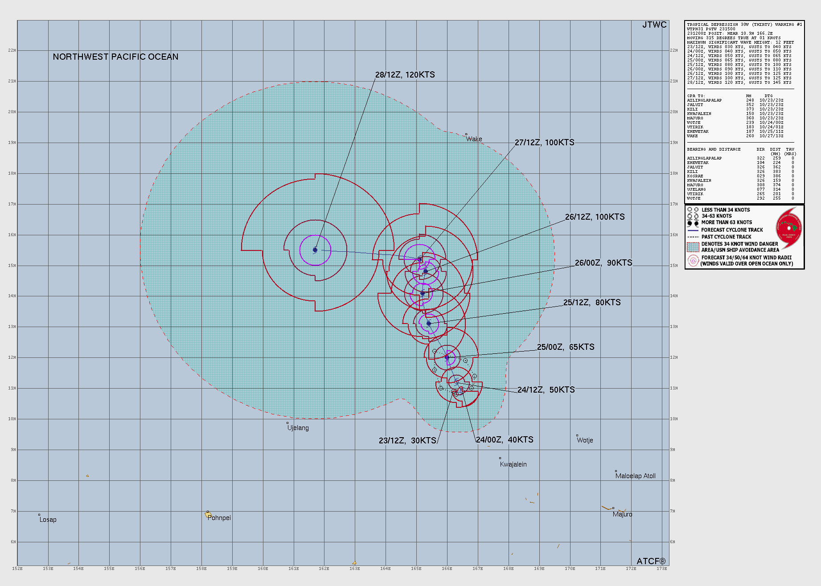Click the 34 knot danger area swatch

693,247
